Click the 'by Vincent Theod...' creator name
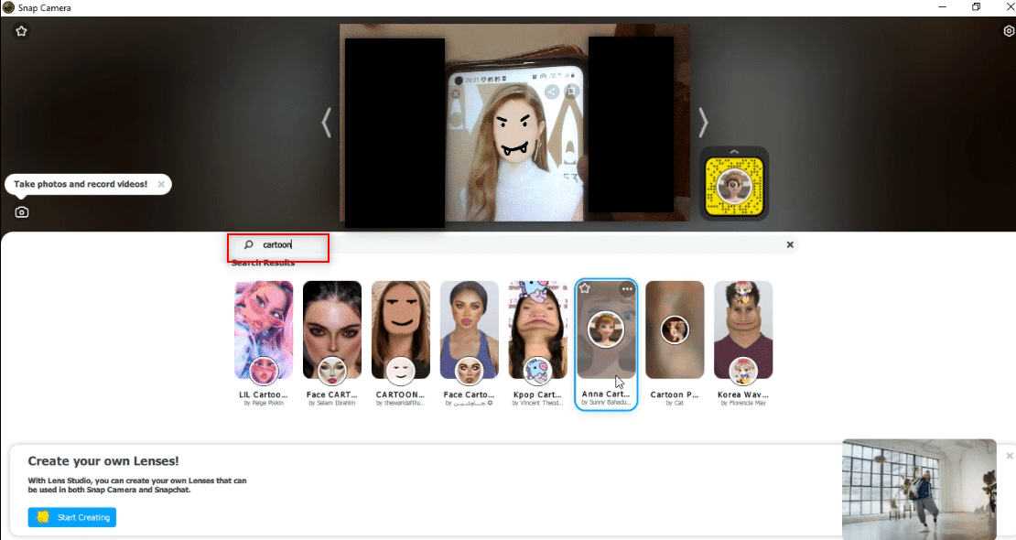 (x=538, y=404)
